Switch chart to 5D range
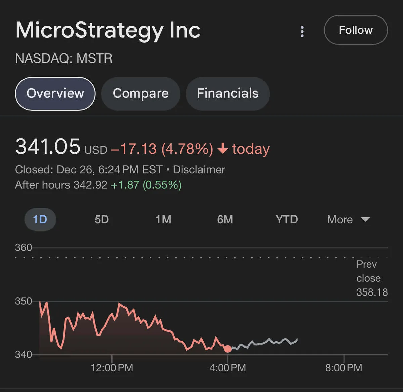403x392 pixels. point(101,220)
